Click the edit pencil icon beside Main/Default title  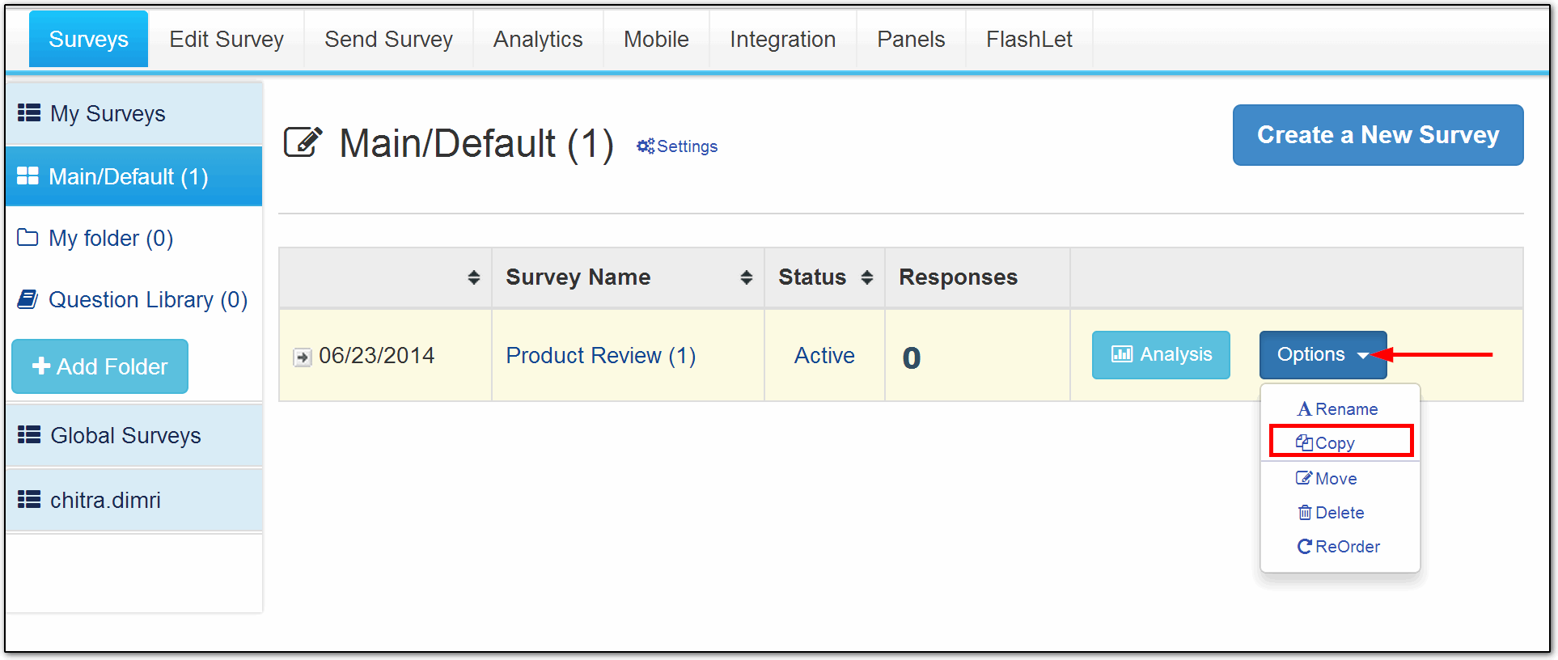tap(303, 142)
